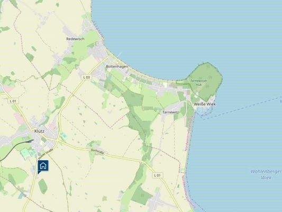Click the Boltenhagen pier in the sea
Image resolution: width=282 pixels, height=212 pixels.
coord(120,54)
